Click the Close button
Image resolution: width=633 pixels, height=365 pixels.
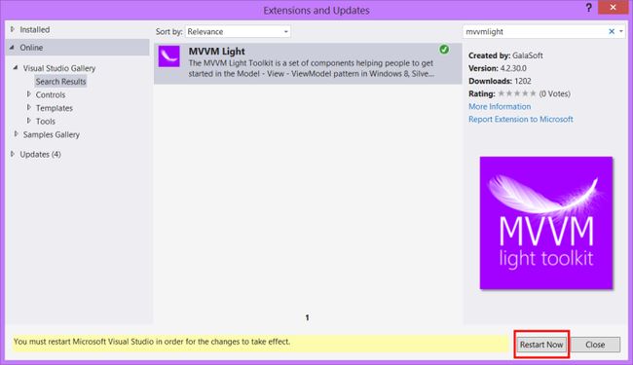point(595,345)
